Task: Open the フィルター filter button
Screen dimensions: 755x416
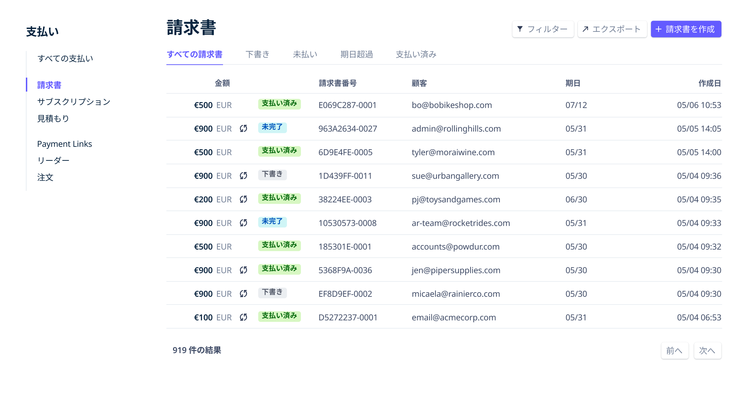Action: point(542,29)
